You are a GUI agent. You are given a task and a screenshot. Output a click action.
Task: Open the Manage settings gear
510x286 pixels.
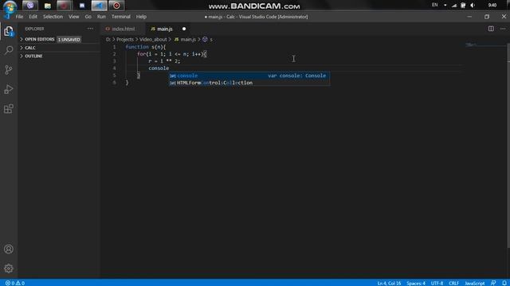point(9,269)
